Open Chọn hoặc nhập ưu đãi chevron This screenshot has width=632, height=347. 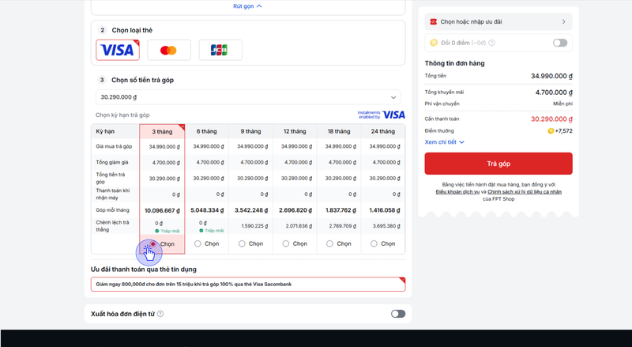(563, 22)
